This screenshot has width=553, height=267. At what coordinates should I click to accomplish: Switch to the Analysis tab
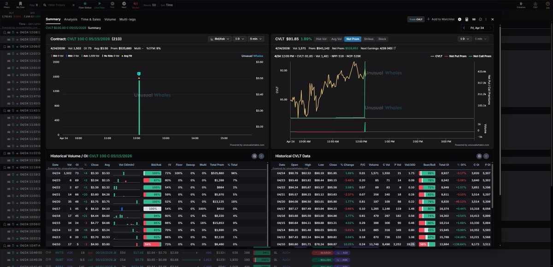coord(71,19)
